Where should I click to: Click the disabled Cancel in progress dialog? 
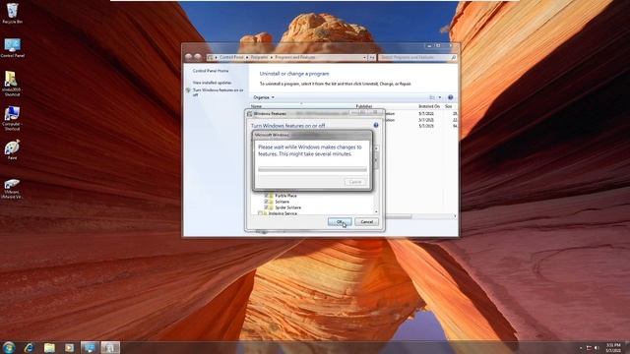[355, 182]
